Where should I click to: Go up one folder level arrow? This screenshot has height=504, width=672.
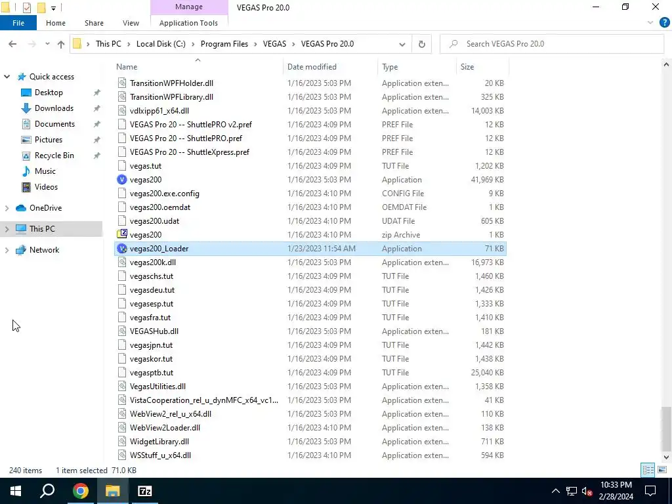pyautogui.click(x=61, y=44)
